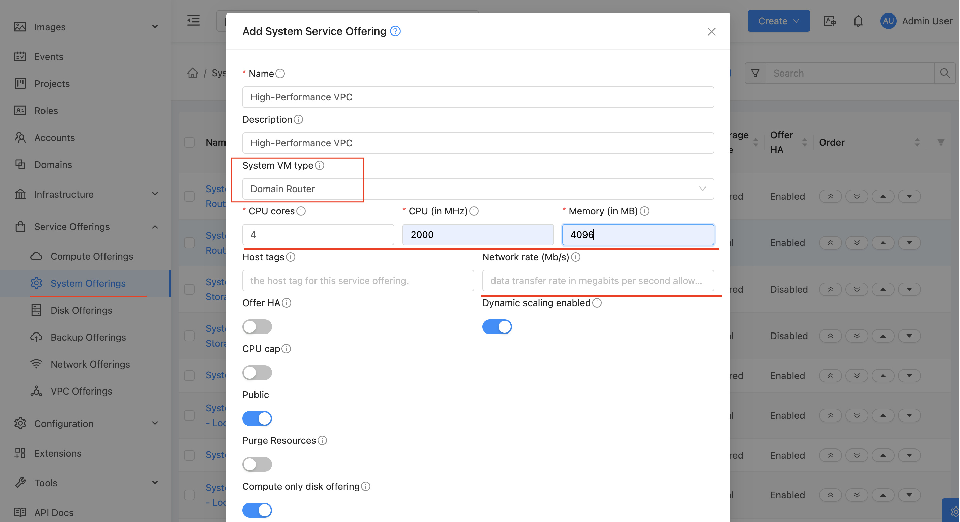Expand the Infrastructure menu
This screenshot has width=960, height=522.
[86, 194]
